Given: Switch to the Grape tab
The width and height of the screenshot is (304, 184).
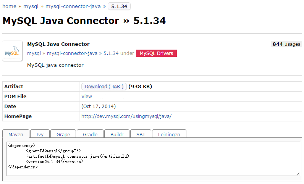Looking at the screenshot, I should (63, 134).
